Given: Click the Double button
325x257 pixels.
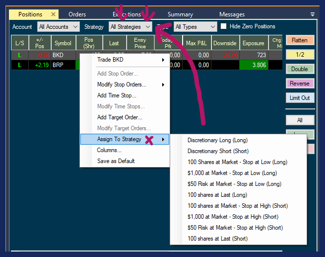Looking at the screenshot, I should pyautogui.click(x=300, y=69).
